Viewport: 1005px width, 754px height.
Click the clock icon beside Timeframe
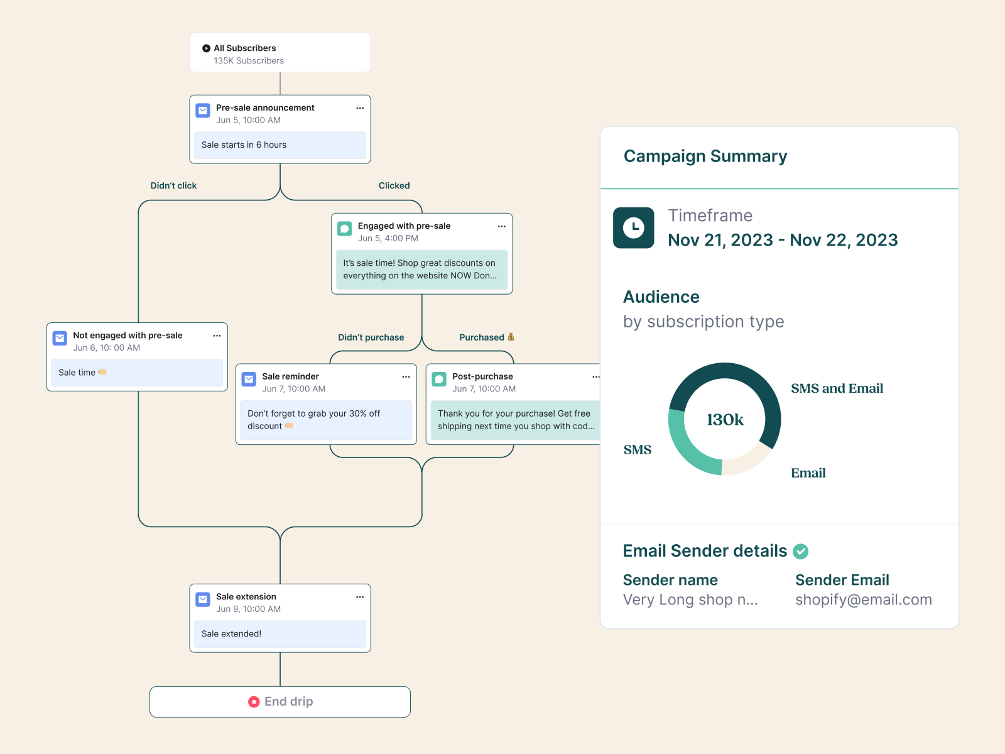[x=633, y=227]
